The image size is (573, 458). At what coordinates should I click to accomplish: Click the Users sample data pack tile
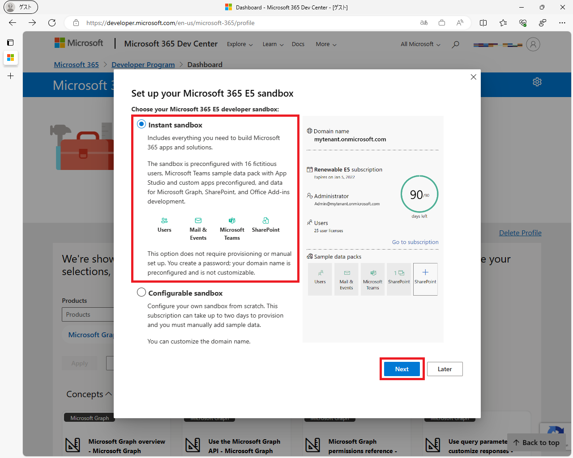click(x=320, y=279)
